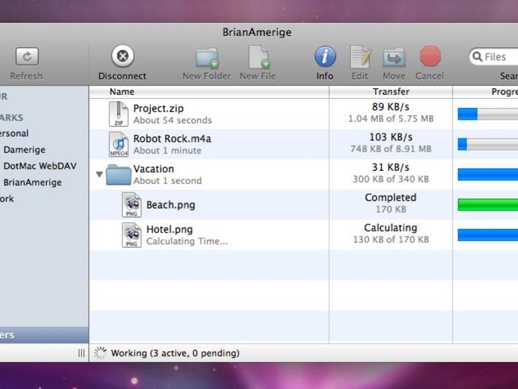Click the Files search field
The height and width of the screenshot is (389, 518).
[494, 57]
